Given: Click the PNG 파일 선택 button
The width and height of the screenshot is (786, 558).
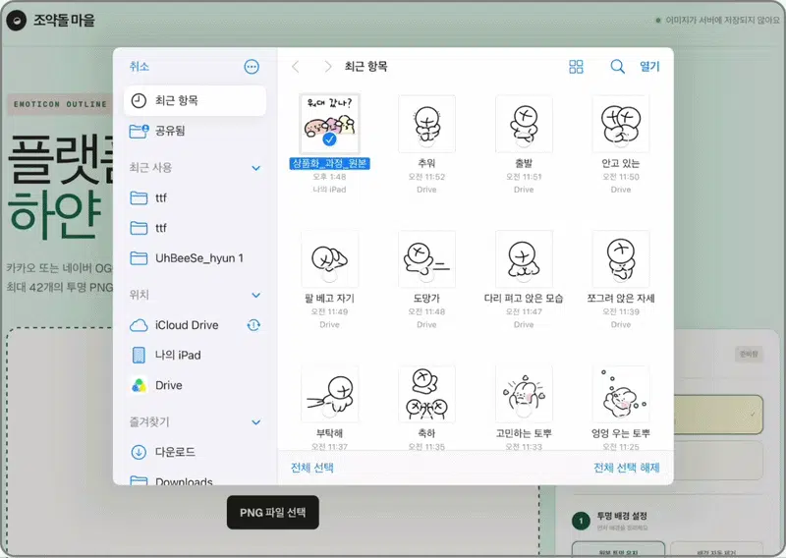Looking at the screenshot, I should coord(273,513).
